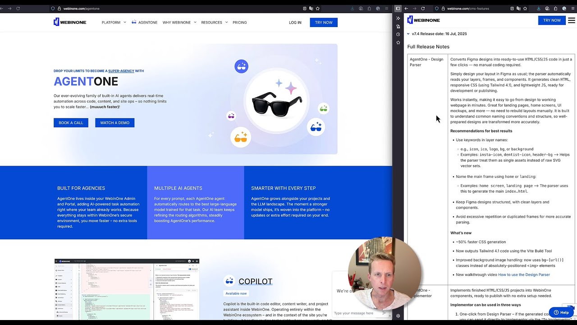
Task: Open tracking protection shield for webinone.com/agentone
Action: [x=53, y=9]
